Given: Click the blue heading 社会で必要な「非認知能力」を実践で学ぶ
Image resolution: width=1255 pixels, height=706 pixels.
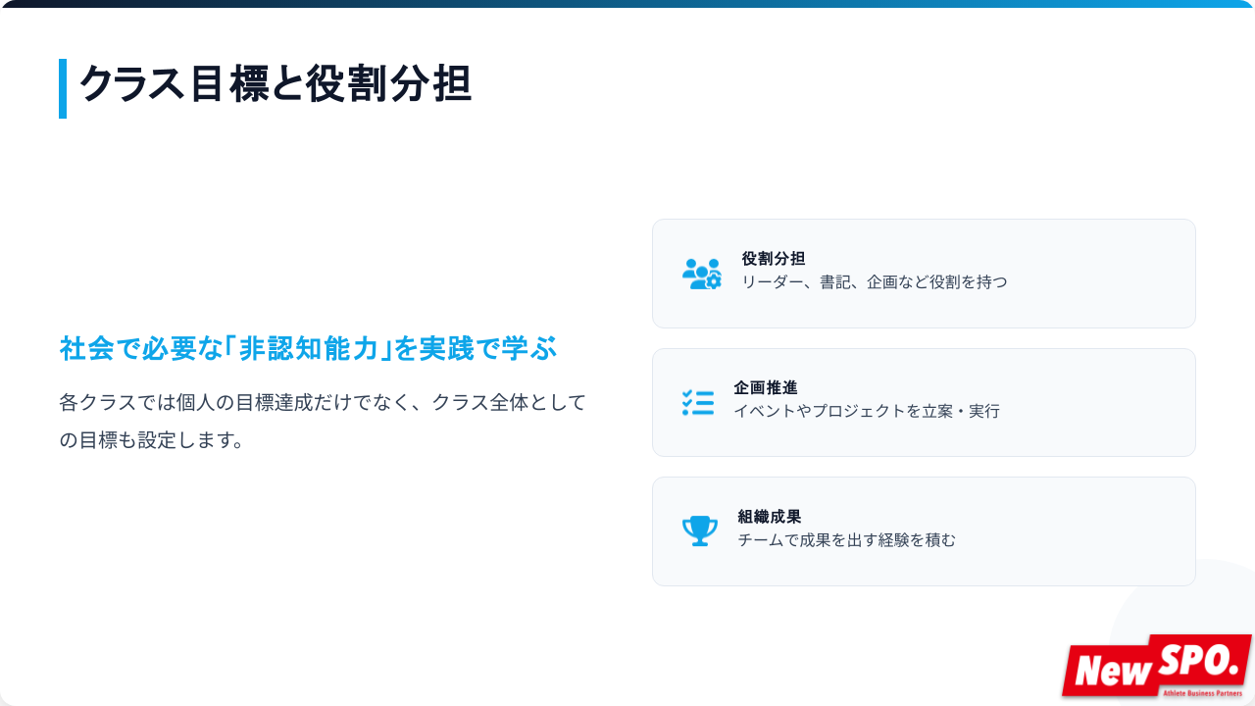Looking at the screenshot, I should [x=308, y=348].
